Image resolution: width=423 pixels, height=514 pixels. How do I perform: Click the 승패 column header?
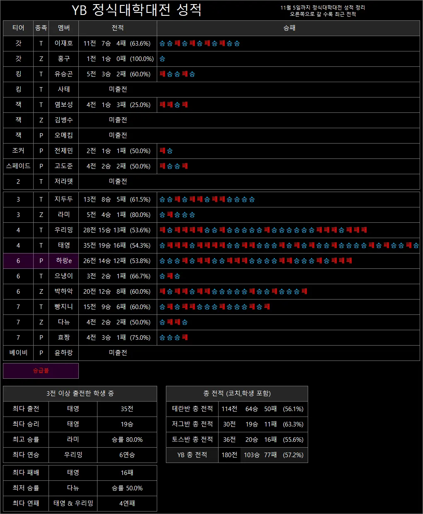coord(289,28)
